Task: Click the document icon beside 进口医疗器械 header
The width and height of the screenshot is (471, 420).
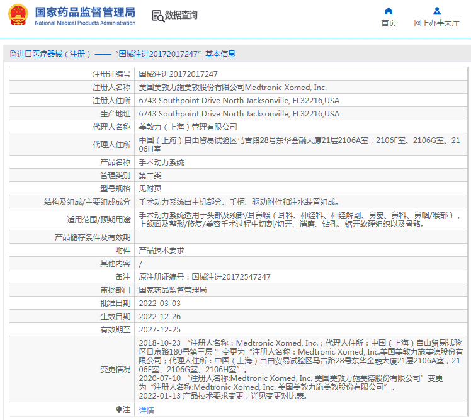Action: [13, 54]
